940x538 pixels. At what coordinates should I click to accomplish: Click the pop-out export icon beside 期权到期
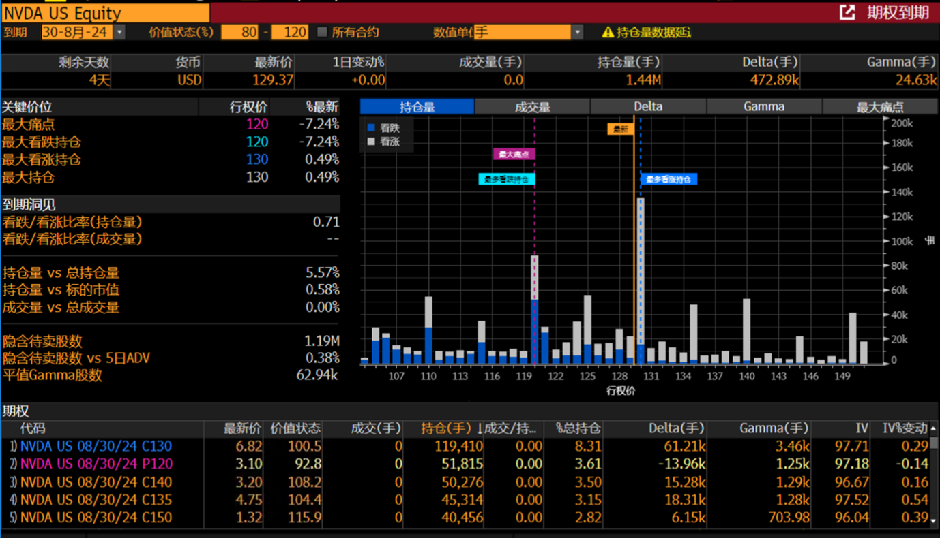[x=847, y=12]
